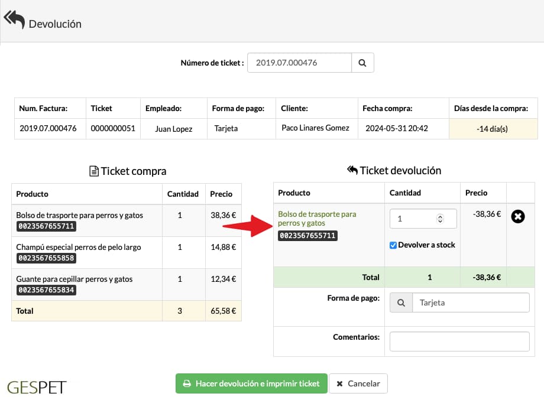Screen dimensions: 544x400
Task: Click the GESPET logo
Action: click(37, 387)
